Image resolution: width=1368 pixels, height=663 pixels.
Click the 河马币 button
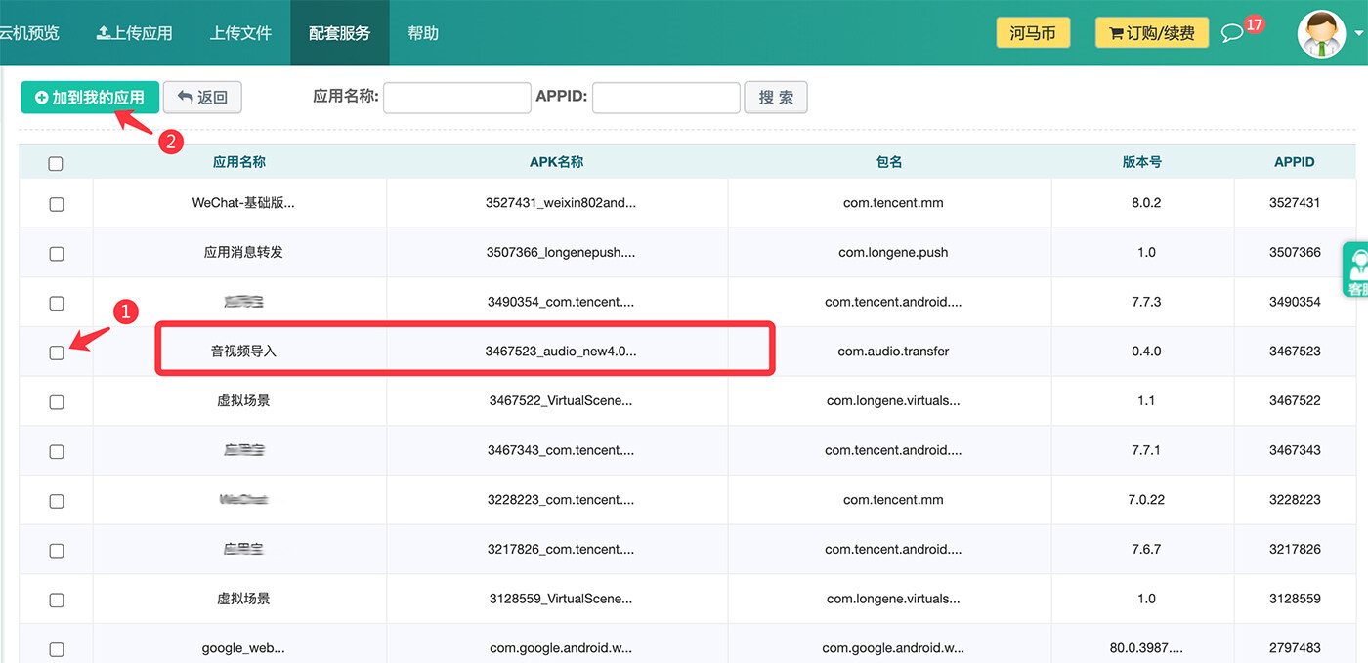[x=1033, y=32]
